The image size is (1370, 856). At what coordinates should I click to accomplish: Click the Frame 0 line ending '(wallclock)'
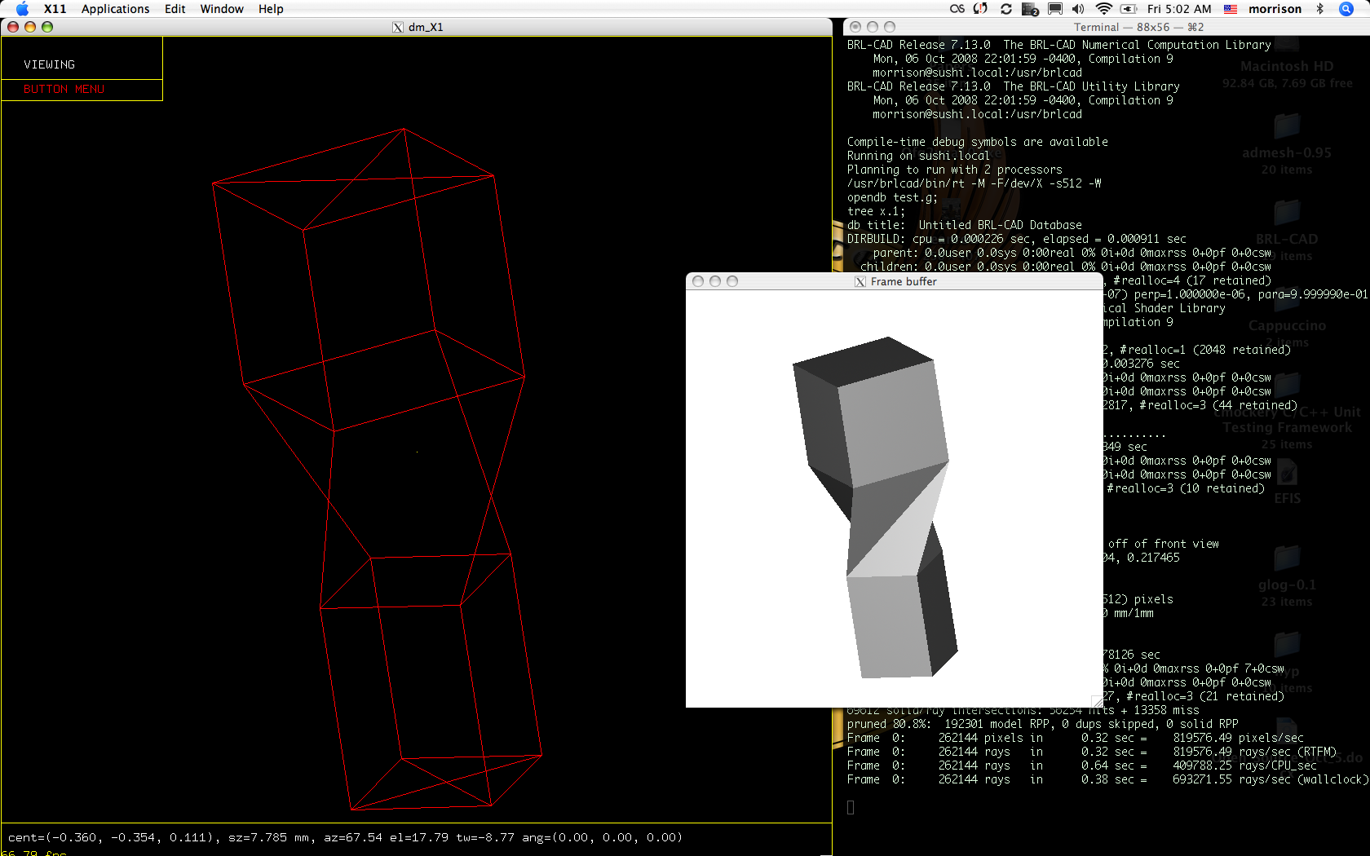[x=1107, y=779]
